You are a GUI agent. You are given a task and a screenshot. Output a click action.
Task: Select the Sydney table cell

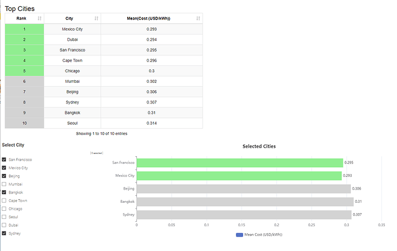coord(72,102)
